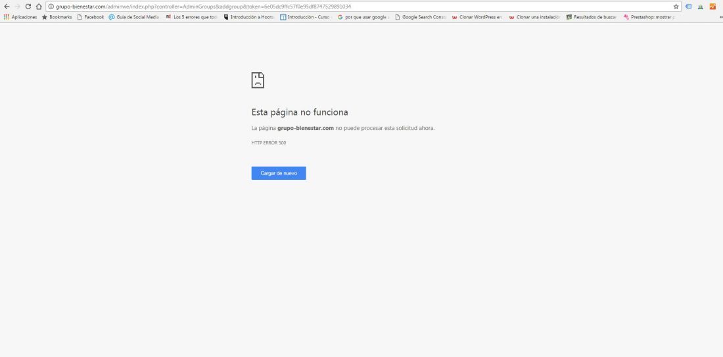Open the 'por que usar google' bookmark
The image size is (723, 357).
(x=363, y=17)
